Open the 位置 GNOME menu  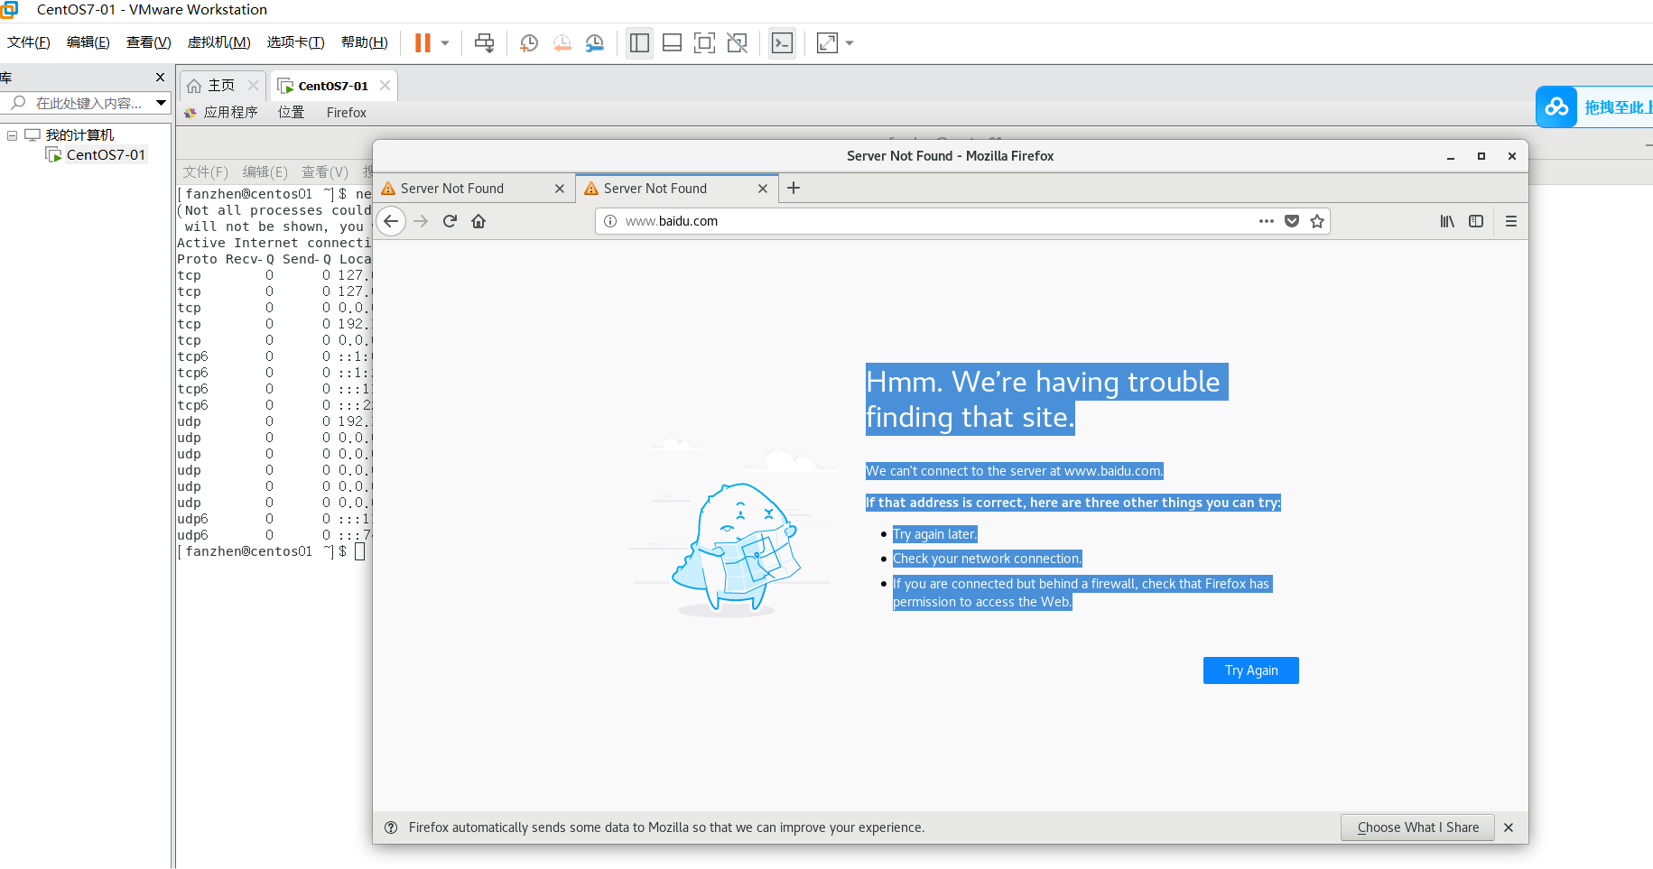coord(291,113)
